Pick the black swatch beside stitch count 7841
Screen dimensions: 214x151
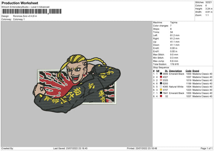tap(161, 93)
